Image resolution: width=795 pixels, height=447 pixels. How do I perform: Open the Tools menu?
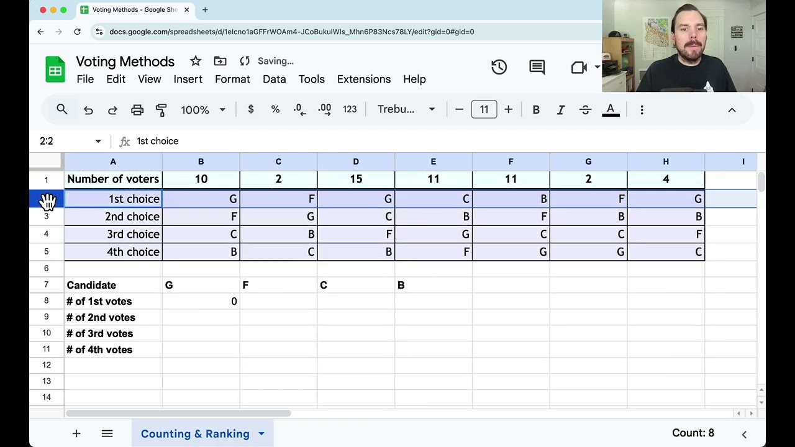pyautogui.click(x=312, y=79)
